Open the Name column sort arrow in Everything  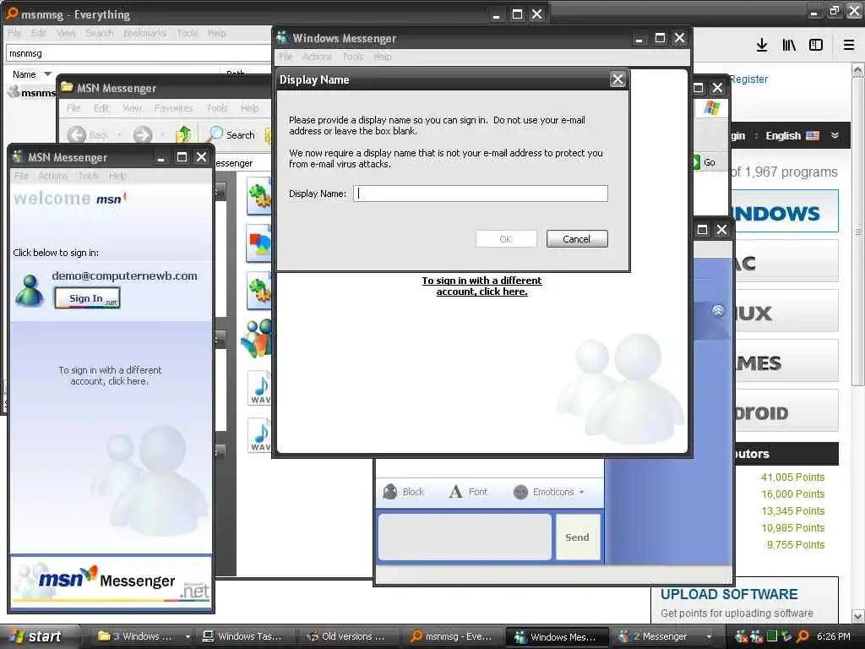click(47, 74)
